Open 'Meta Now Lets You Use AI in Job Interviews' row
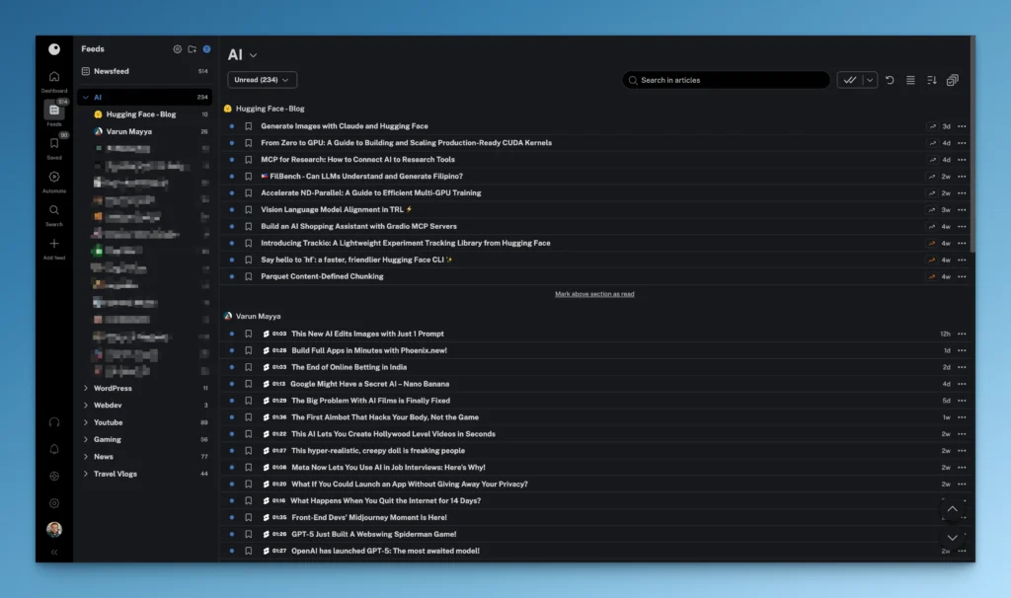Screen dimensions: 1011x598 [596, 468]
